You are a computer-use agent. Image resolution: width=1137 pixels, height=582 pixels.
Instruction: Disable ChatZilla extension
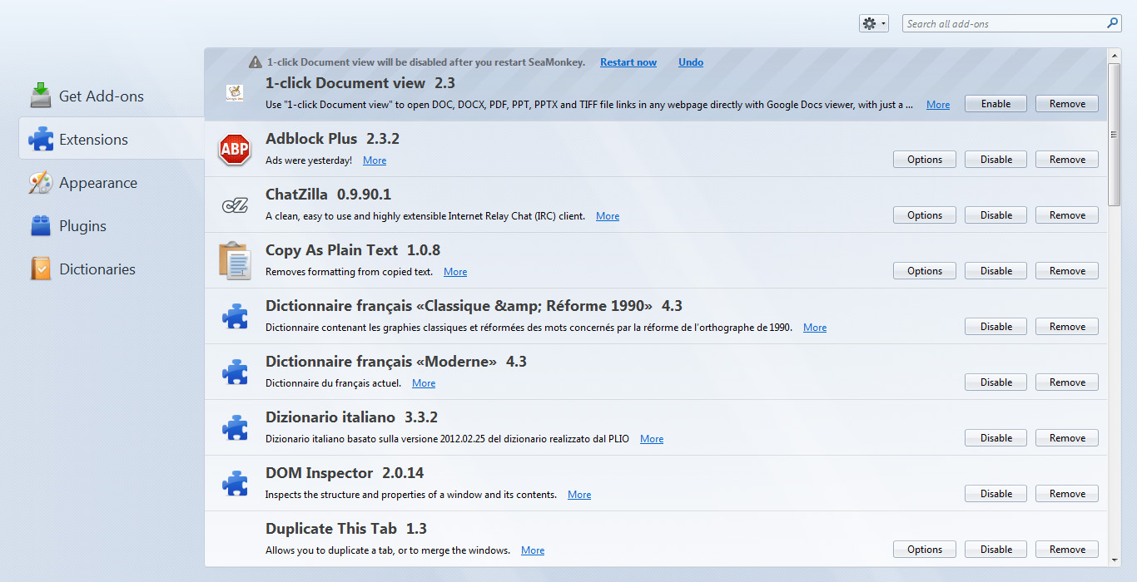coord(995,215)
